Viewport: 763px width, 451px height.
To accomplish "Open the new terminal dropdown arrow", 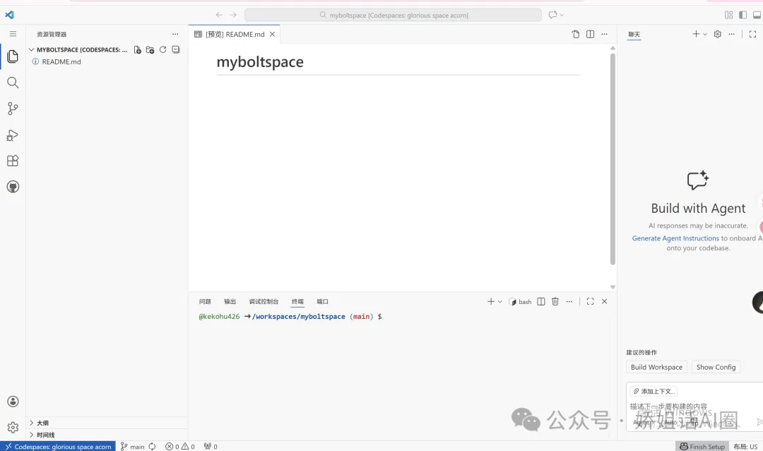I will tap(500, 302).
